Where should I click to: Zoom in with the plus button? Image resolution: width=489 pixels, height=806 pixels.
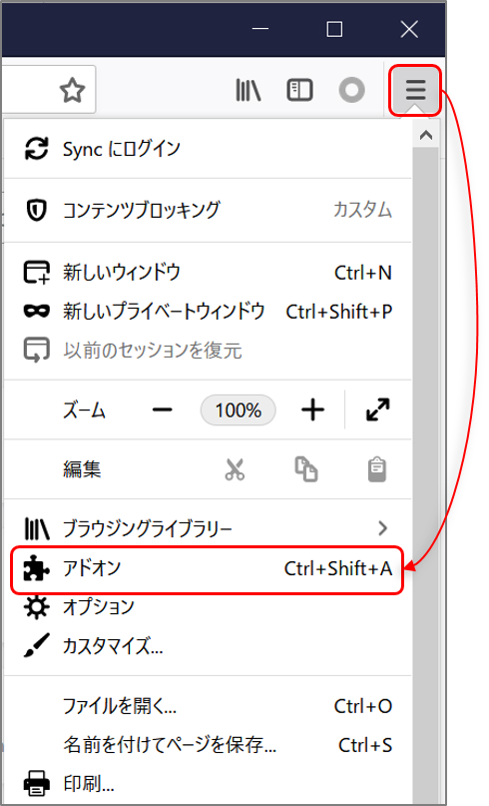click(x=312, y=410)
